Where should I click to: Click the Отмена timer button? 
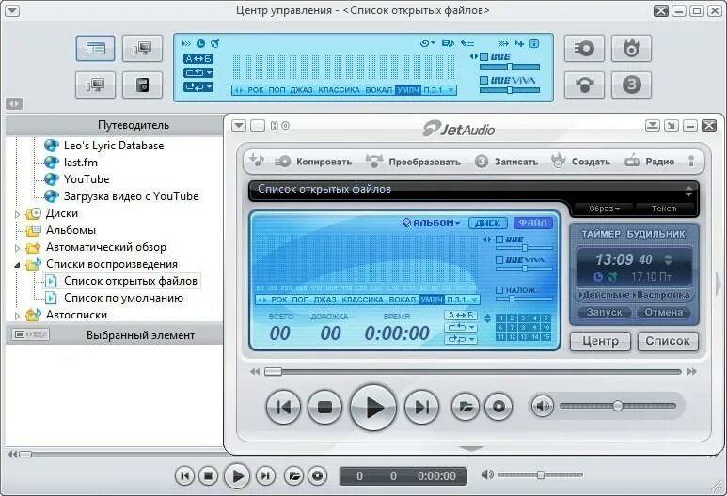point(663,313)
